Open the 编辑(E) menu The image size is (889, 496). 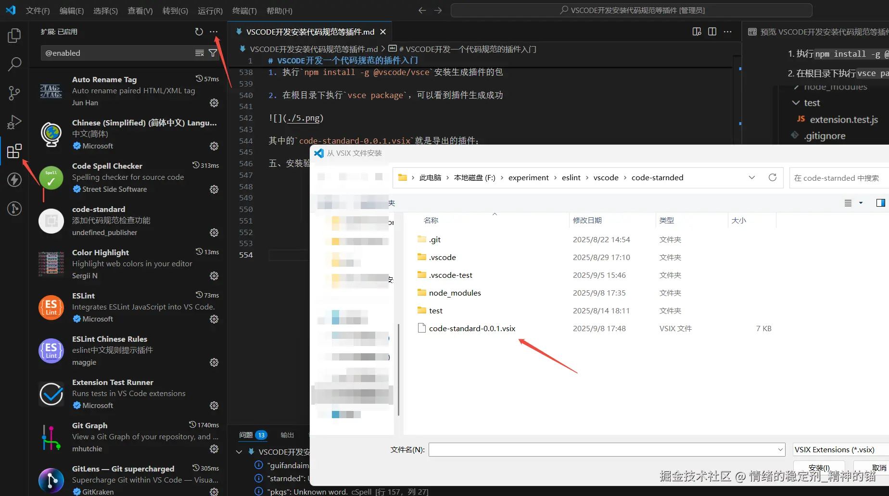[72, 11]
